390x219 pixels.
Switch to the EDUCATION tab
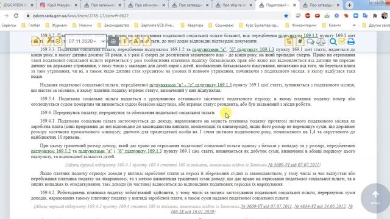point(16,5)
